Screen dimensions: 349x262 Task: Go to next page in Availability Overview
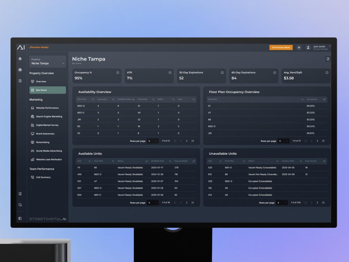[x=187, y=141]
